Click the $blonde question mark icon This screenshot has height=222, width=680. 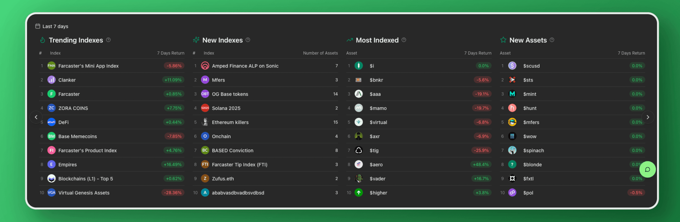512,164
